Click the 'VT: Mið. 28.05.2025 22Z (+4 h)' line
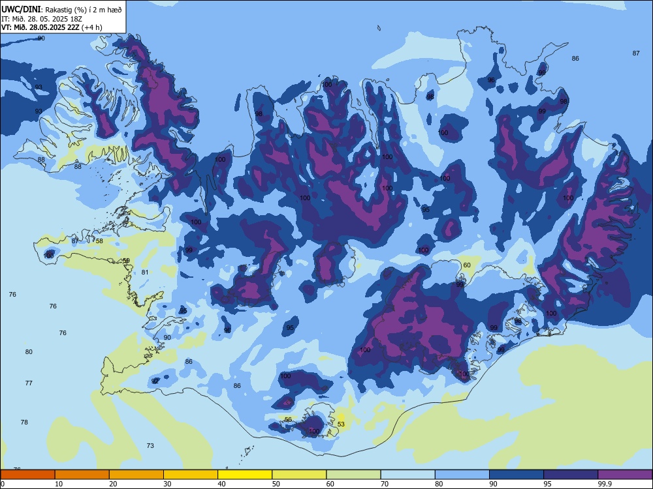This screenshot has height=489, width=653. coord(52,27)
